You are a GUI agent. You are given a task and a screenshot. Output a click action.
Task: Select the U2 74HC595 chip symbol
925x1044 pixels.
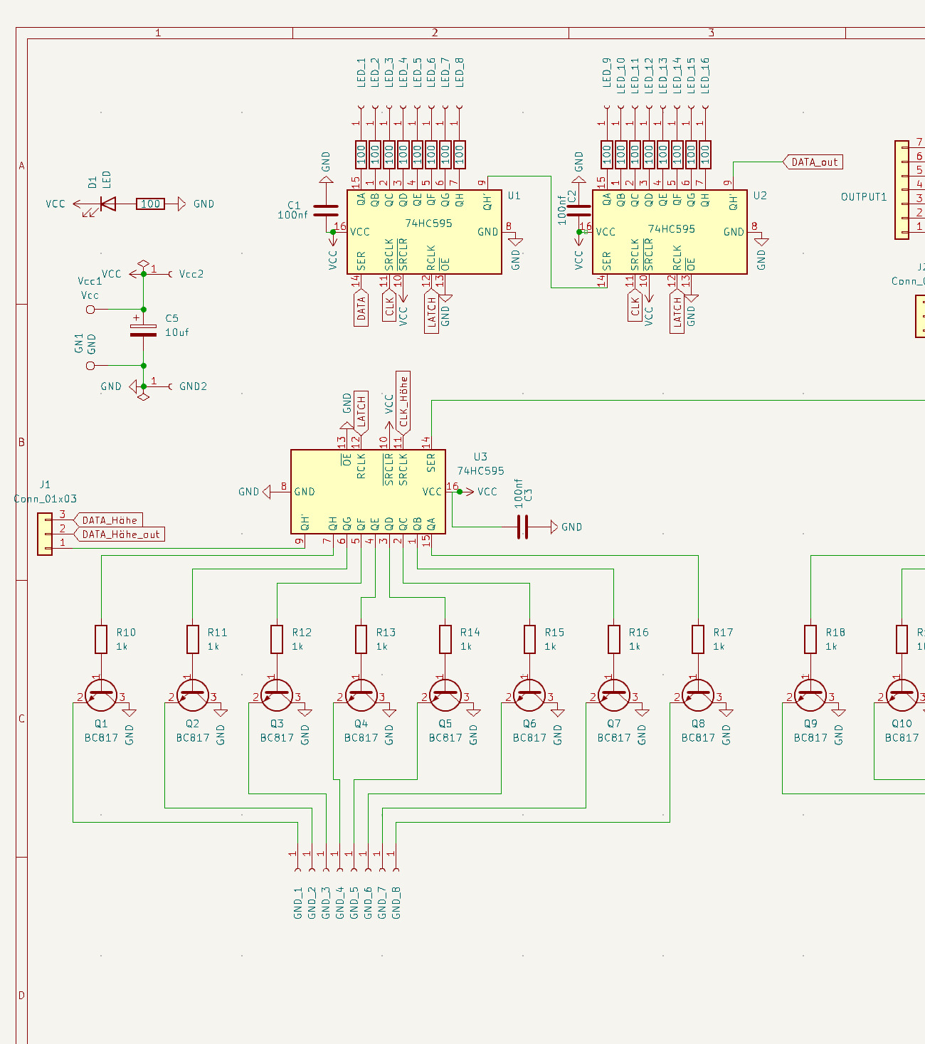[670, 232]
